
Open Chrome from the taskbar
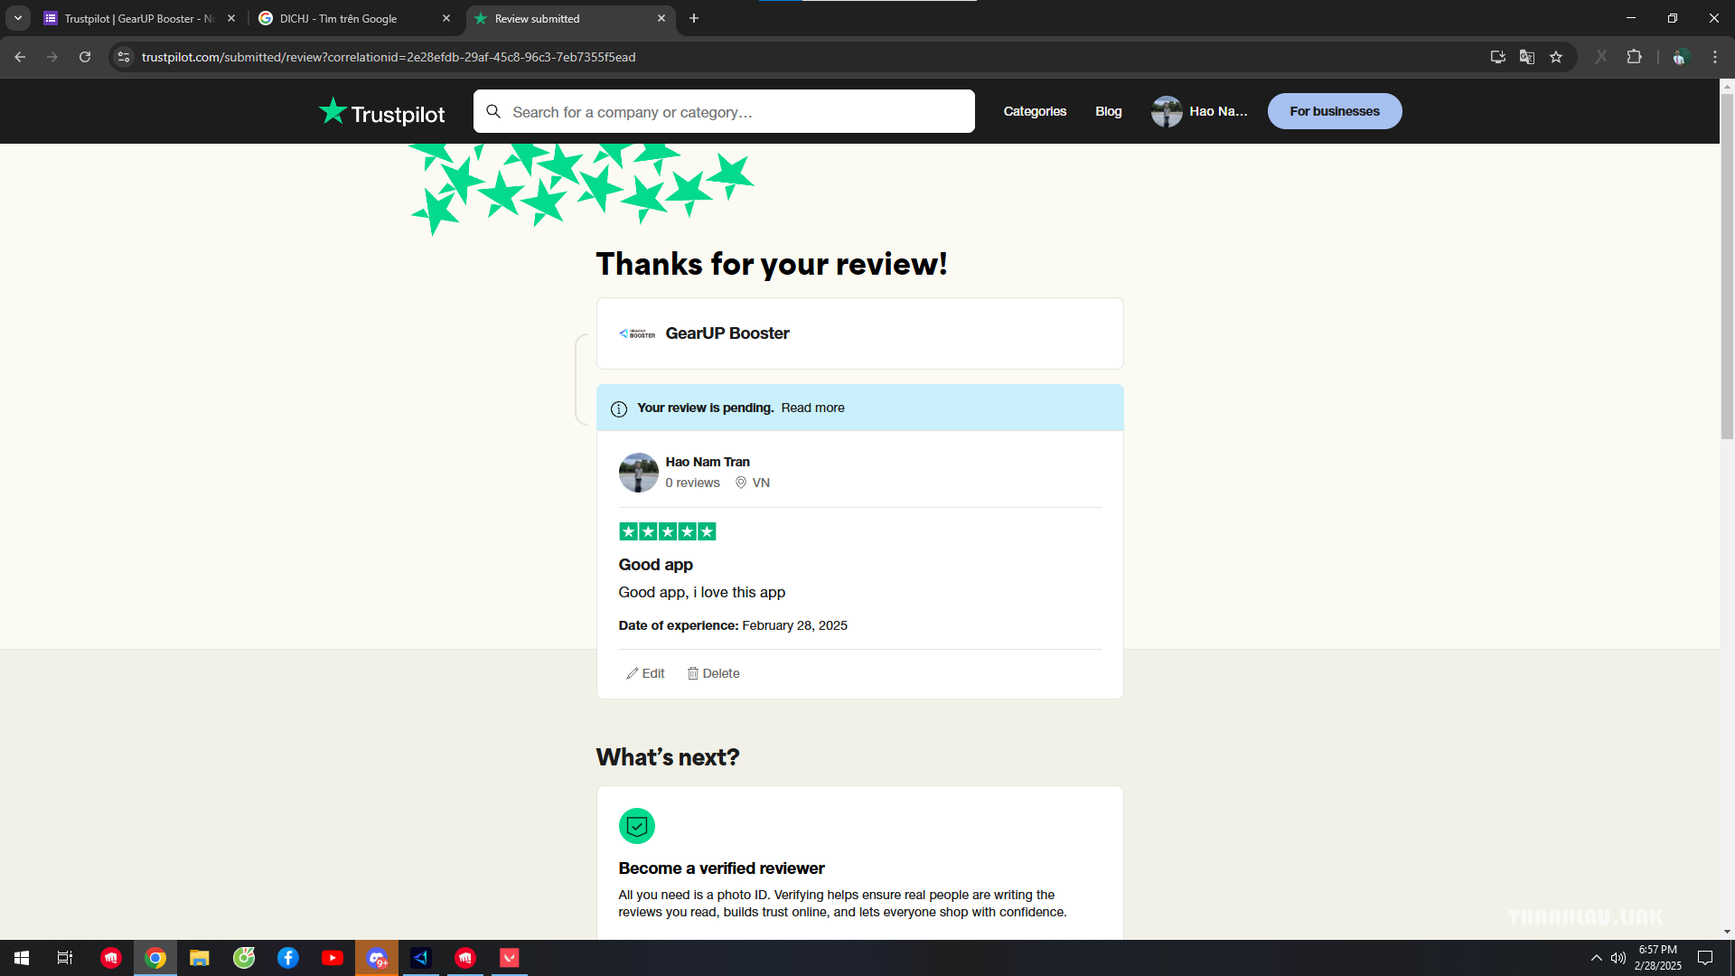[x=155, y=958]
